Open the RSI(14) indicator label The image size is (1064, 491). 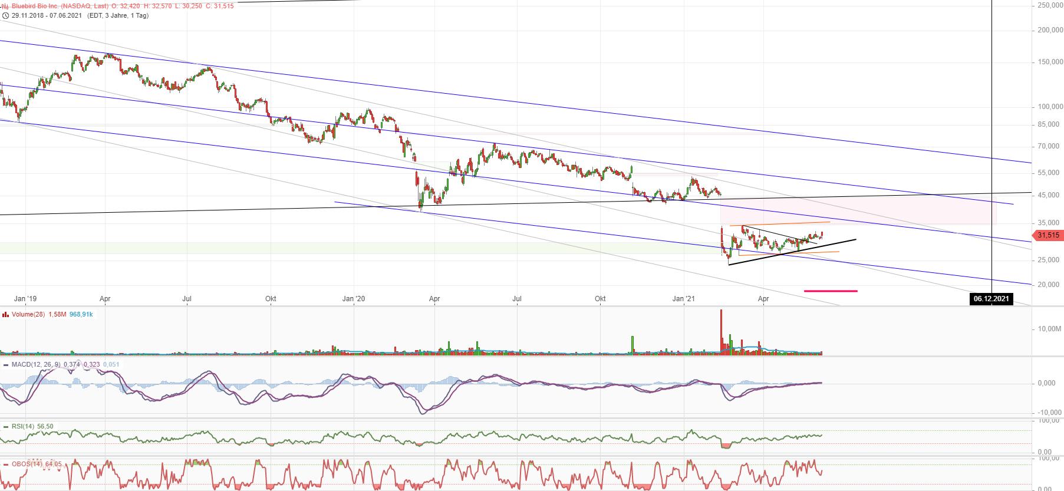click(23, 426)
